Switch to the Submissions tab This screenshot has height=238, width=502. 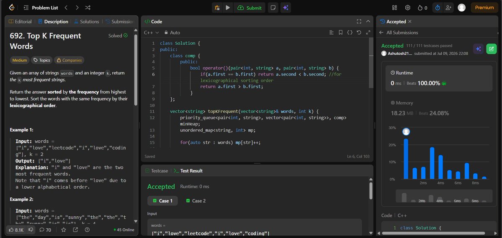pyautogui.click(x=119, y=22)
